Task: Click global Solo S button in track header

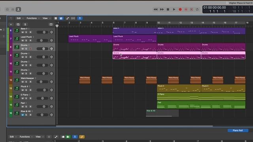Action: (25, 24)
